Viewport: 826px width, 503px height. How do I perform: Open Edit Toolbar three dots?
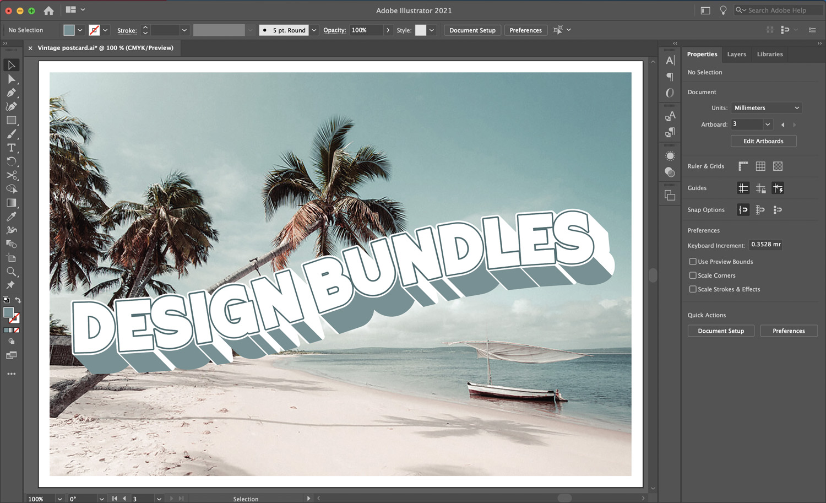[x=11, y=374]
